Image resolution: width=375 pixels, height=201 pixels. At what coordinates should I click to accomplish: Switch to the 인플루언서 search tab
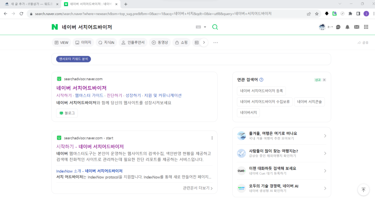point(133,42)
